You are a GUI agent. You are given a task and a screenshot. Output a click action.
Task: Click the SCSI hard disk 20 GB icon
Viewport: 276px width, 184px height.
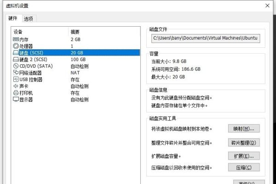[16, 52]
